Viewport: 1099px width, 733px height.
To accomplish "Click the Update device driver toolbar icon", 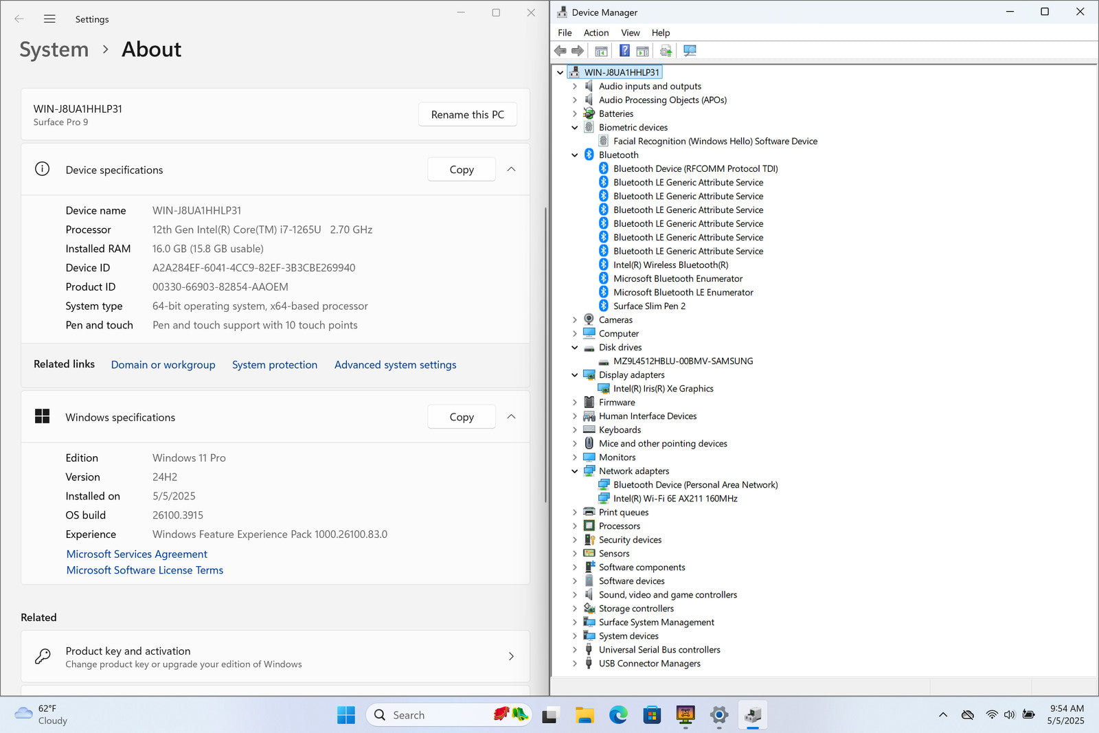I will [666, 51].
